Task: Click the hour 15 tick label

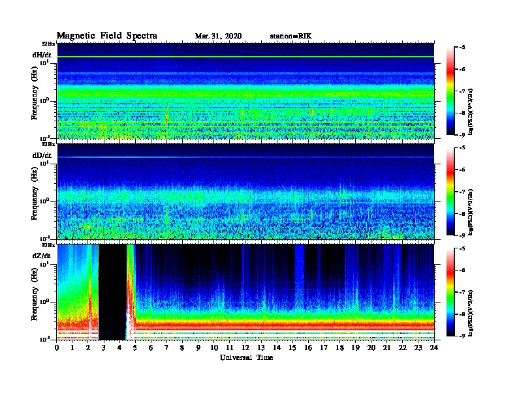Action: click(x=292, y=348)
